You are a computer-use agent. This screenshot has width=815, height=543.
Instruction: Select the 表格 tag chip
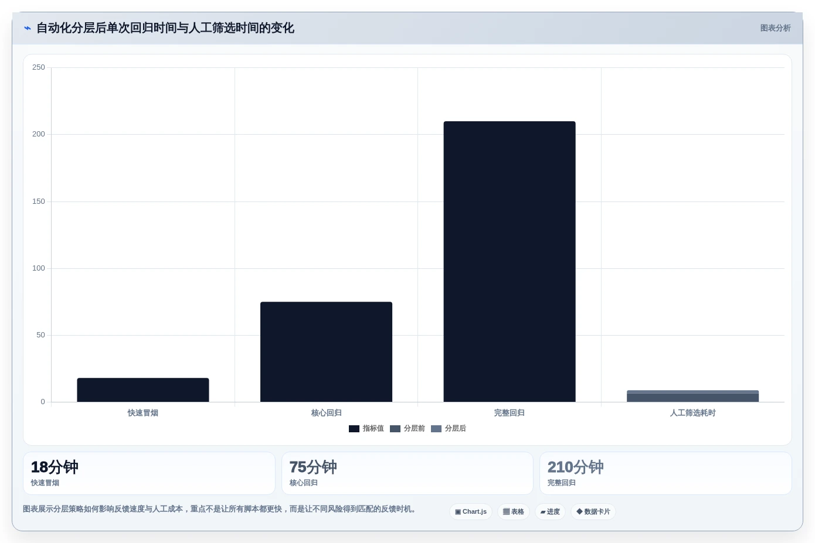pos(514,512)
